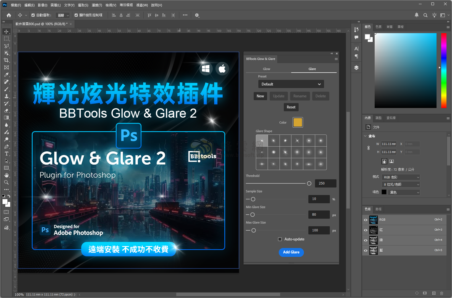Screen dimensions: 452x298
Task: Toggle the 顯示變形控制項 checkbox
Action: coord(76,15)
